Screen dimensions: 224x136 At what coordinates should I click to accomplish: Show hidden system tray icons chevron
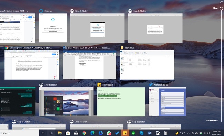pyautogui.click(x=189, y=133)
